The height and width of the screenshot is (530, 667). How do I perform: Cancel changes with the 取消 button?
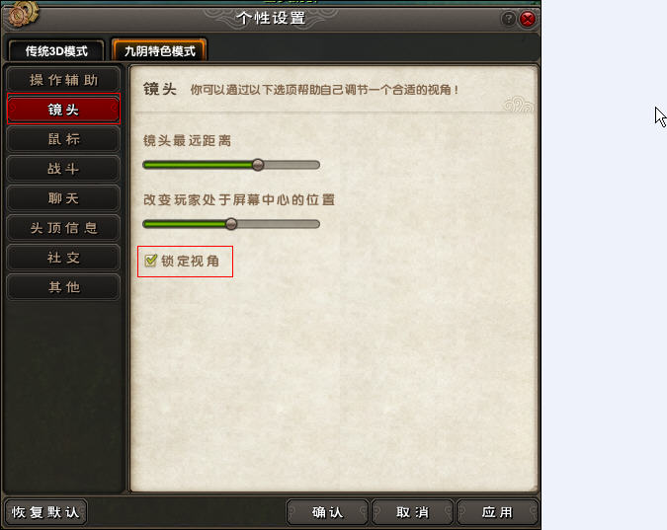412,512
